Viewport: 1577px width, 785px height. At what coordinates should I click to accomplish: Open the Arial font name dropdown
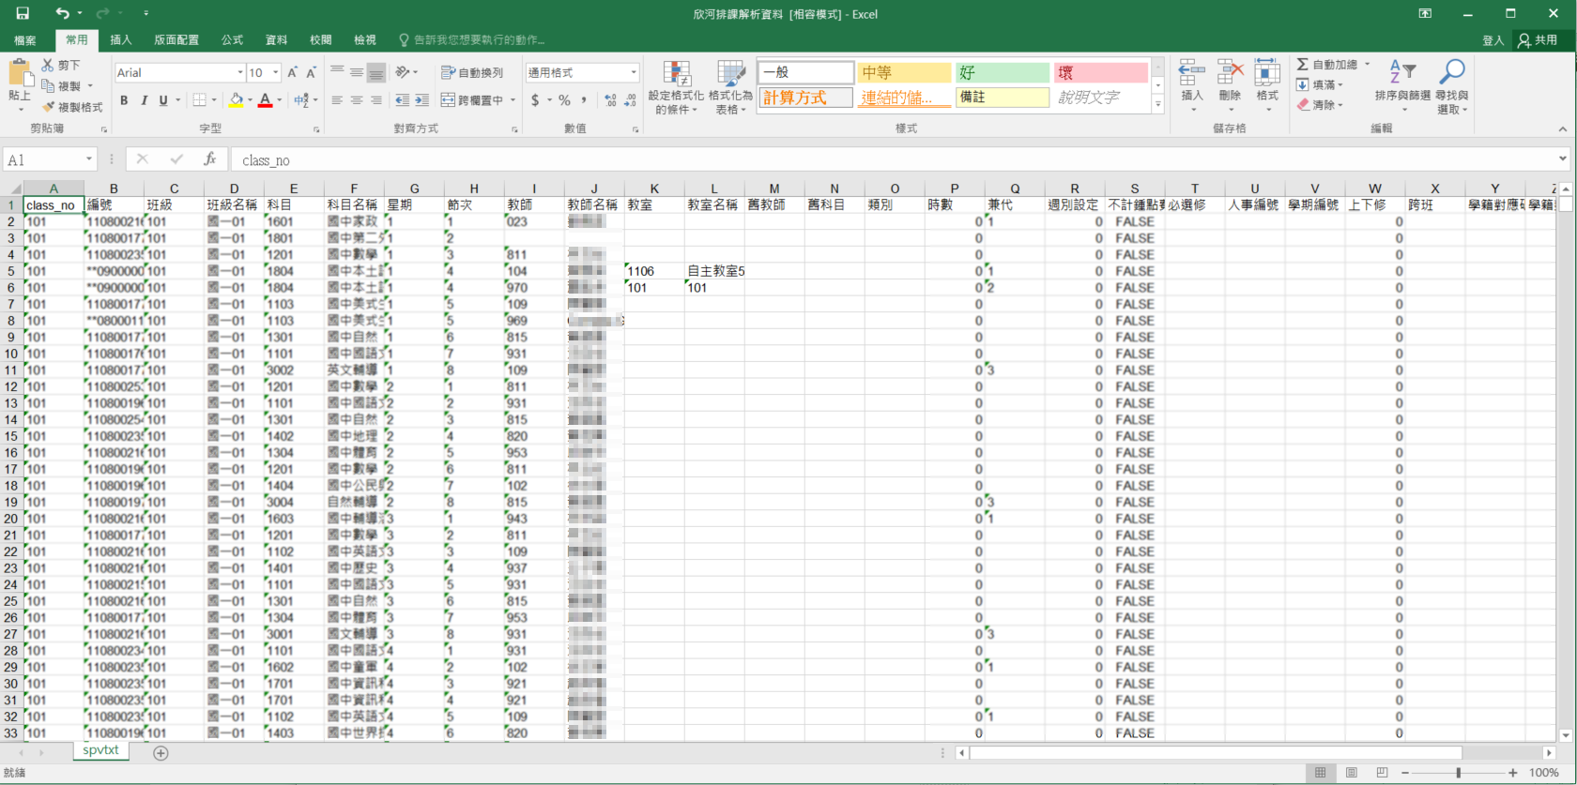point(239,72)
